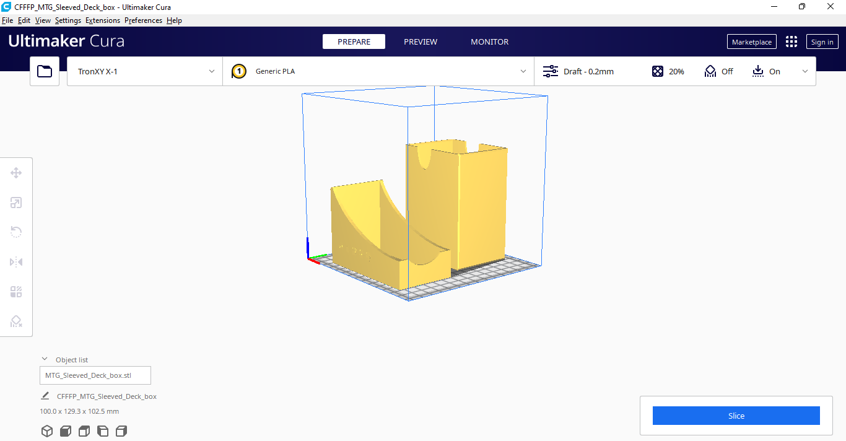Collapse the Object list section

click(45, 359)
